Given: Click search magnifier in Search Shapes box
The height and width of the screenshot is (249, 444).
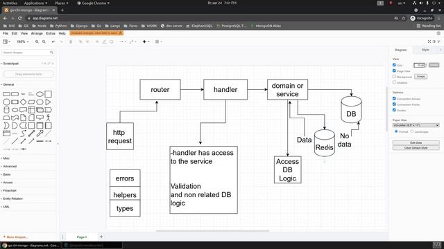Looking at the screenshot, I should 51,53.
